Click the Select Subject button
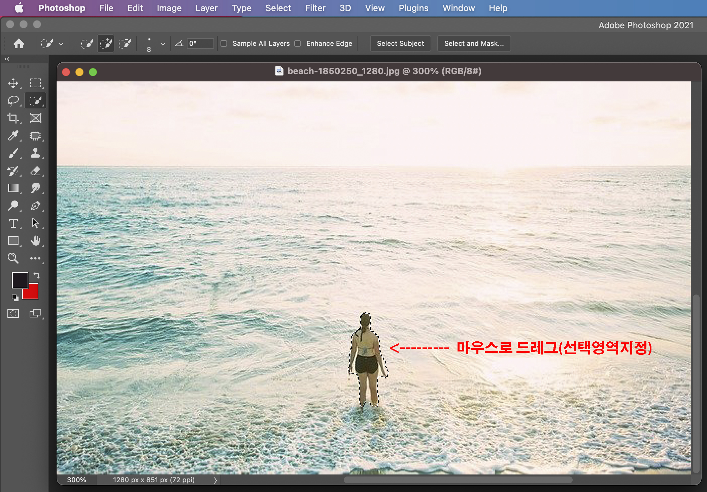The height and width of the screenshot is (492, 707). click(x=400, y=43)
